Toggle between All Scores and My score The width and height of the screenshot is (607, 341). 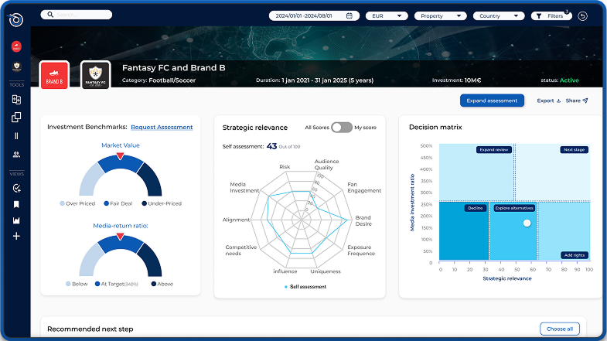[341, 128]
